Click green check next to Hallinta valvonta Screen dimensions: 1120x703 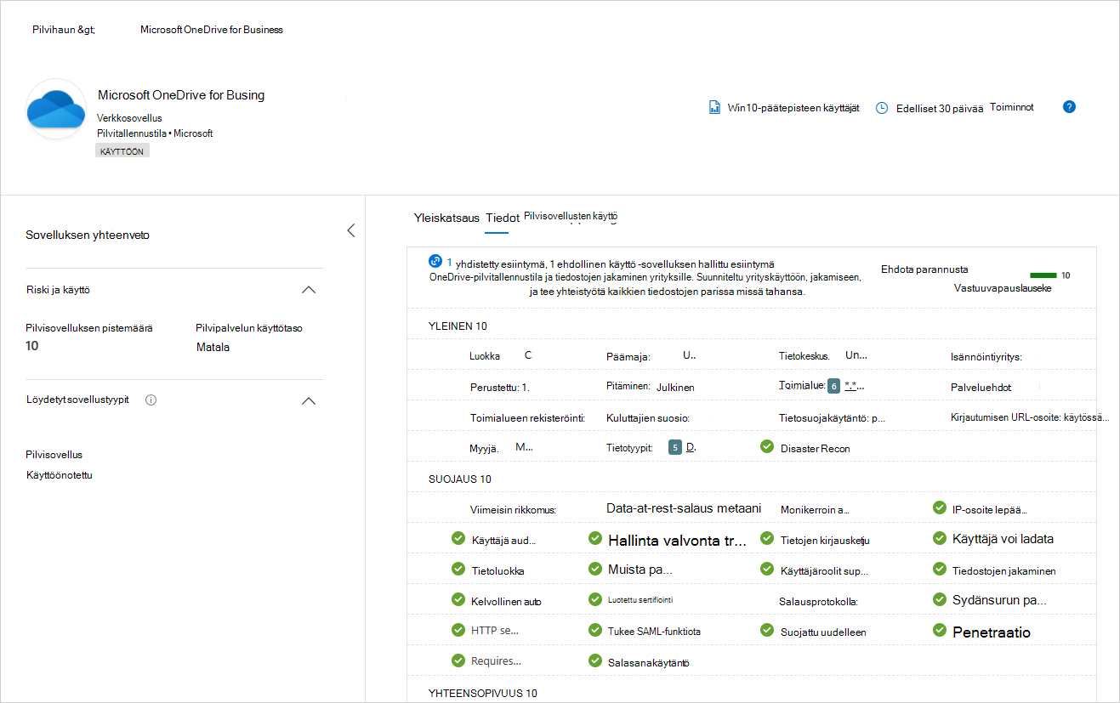595,538
